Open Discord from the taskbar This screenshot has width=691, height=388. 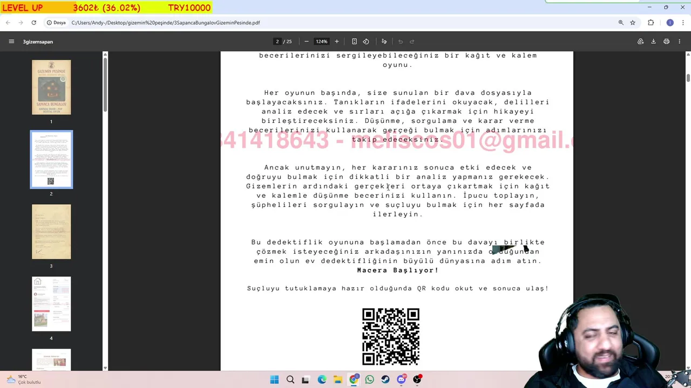401,379
